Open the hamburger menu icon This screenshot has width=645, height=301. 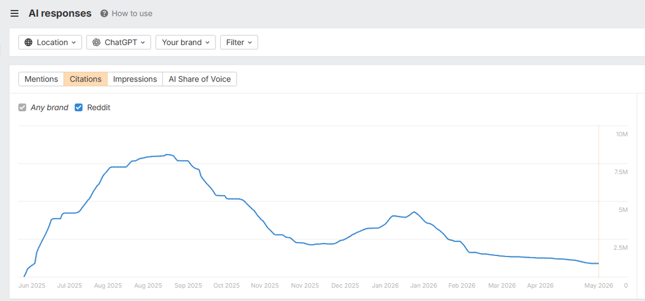pos(15,13)
